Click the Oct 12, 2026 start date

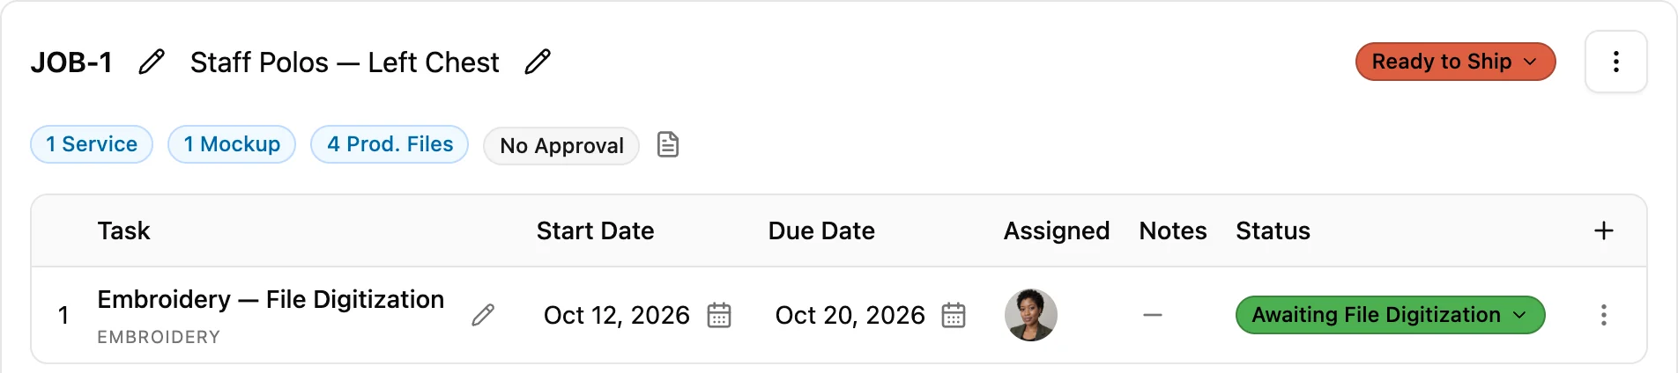(x=616, y=315)
